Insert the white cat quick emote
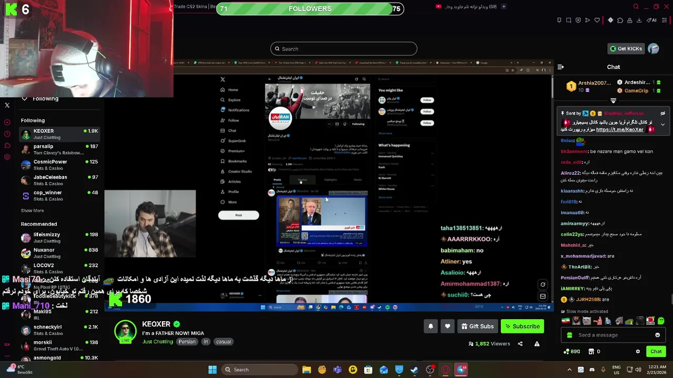 coord(587,321)
